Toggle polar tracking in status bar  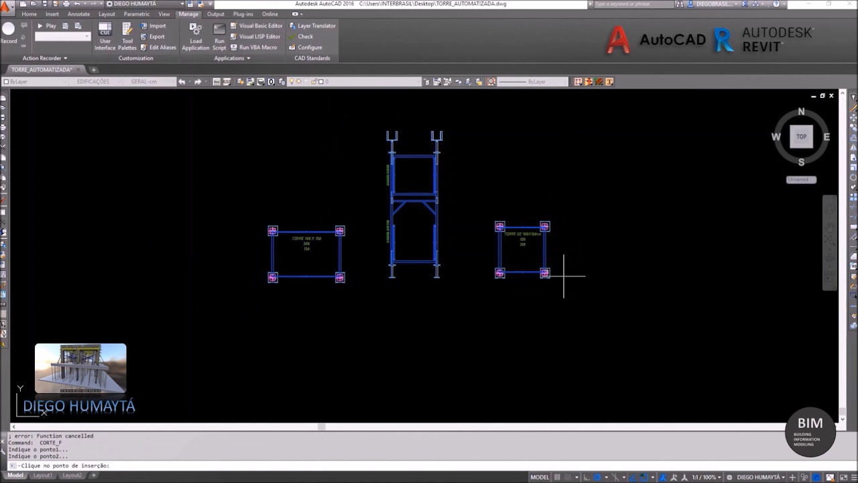click(x=597, y=478)
